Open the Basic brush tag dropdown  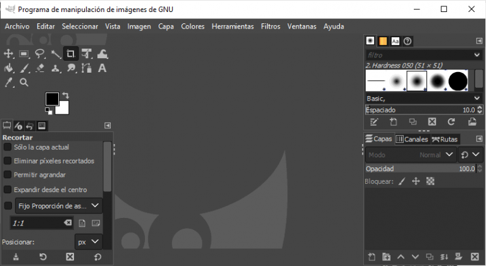pyautogui.click(x=423, y=99)
